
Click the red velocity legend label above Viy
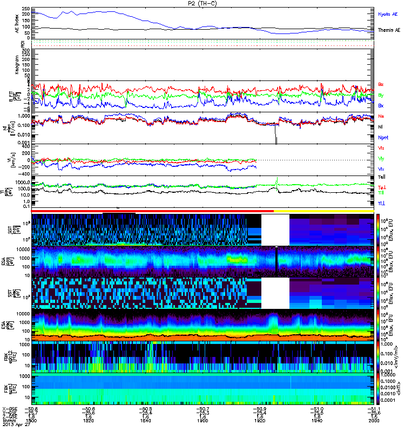coord(381,148)
